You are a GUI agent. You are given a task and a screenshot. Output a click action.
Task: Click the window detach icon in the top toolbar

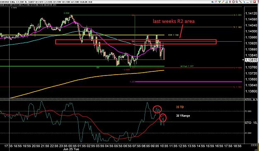[x=237, y=2]
